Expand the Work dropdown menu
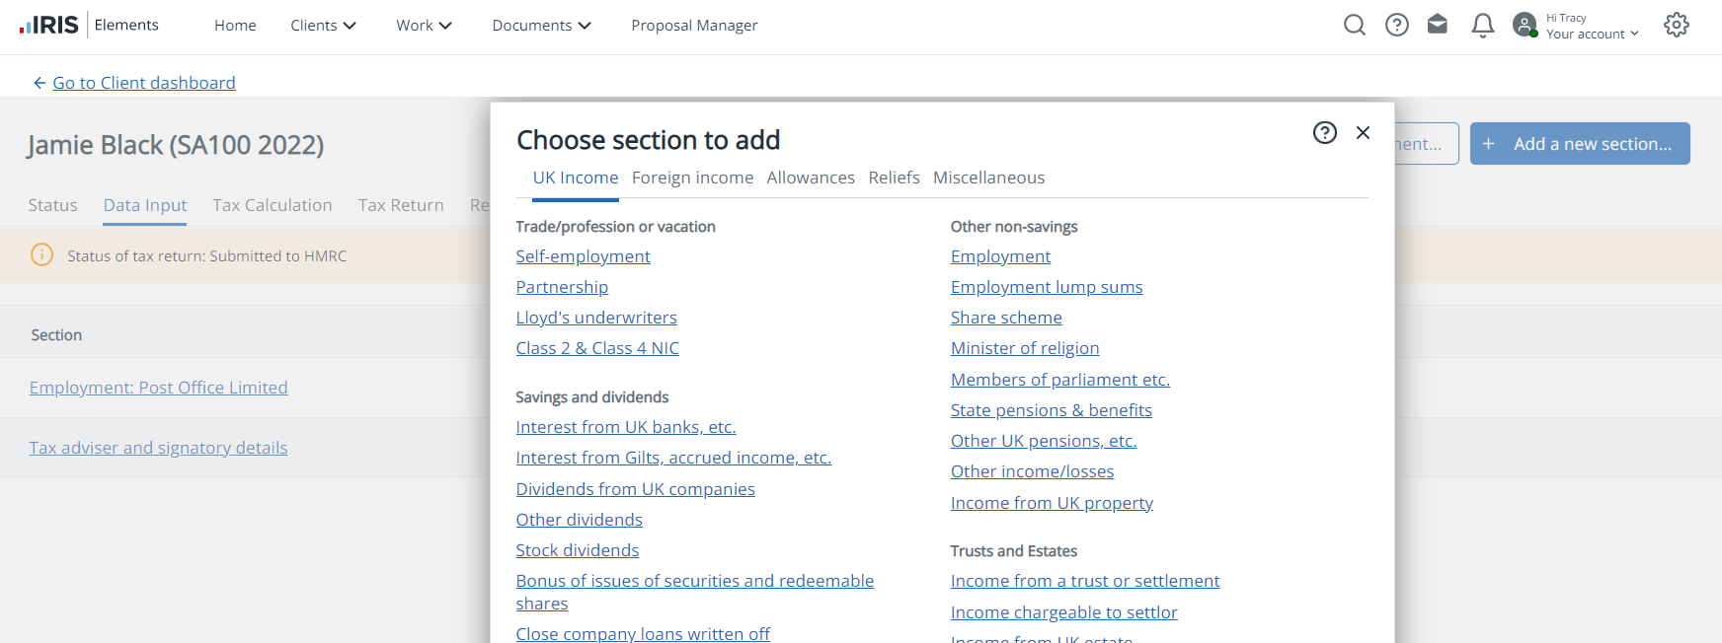This screenshot has width=1722, height=643. pos(424,26)
